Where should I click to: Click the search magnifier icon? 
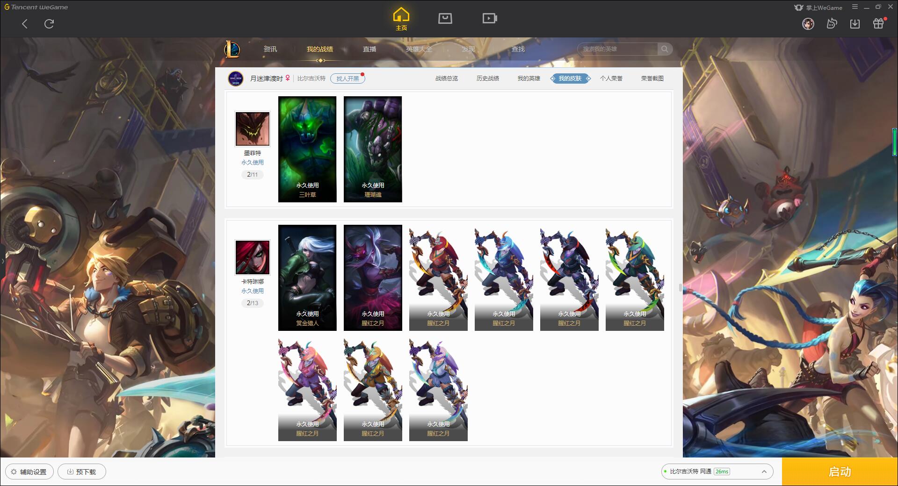[665, 49]
